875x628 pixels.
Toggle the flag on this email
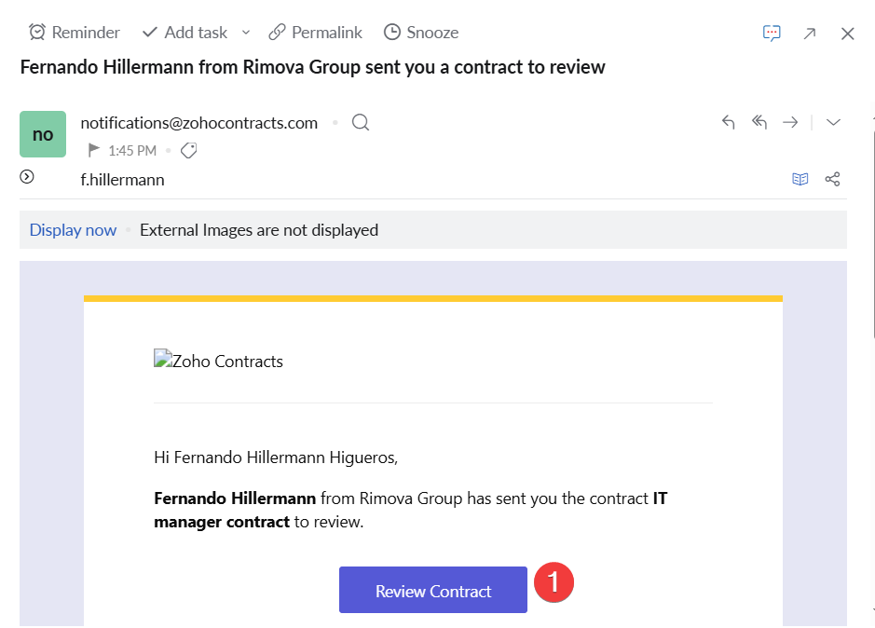coord(93,150)
